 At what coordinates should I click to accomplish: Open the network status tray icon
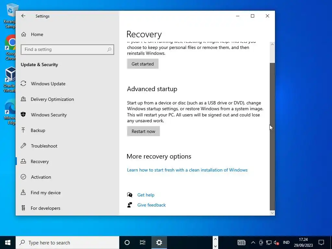(269, 243)
